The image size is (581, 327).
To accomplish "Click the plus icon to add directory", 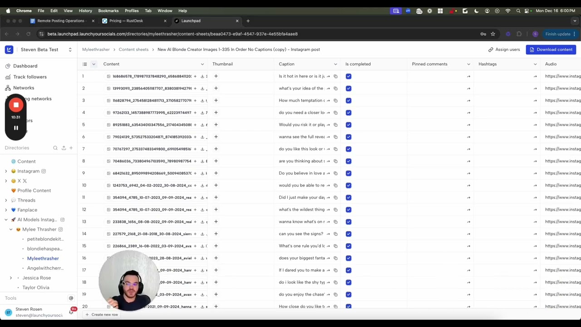I will [x=71, y=148].
